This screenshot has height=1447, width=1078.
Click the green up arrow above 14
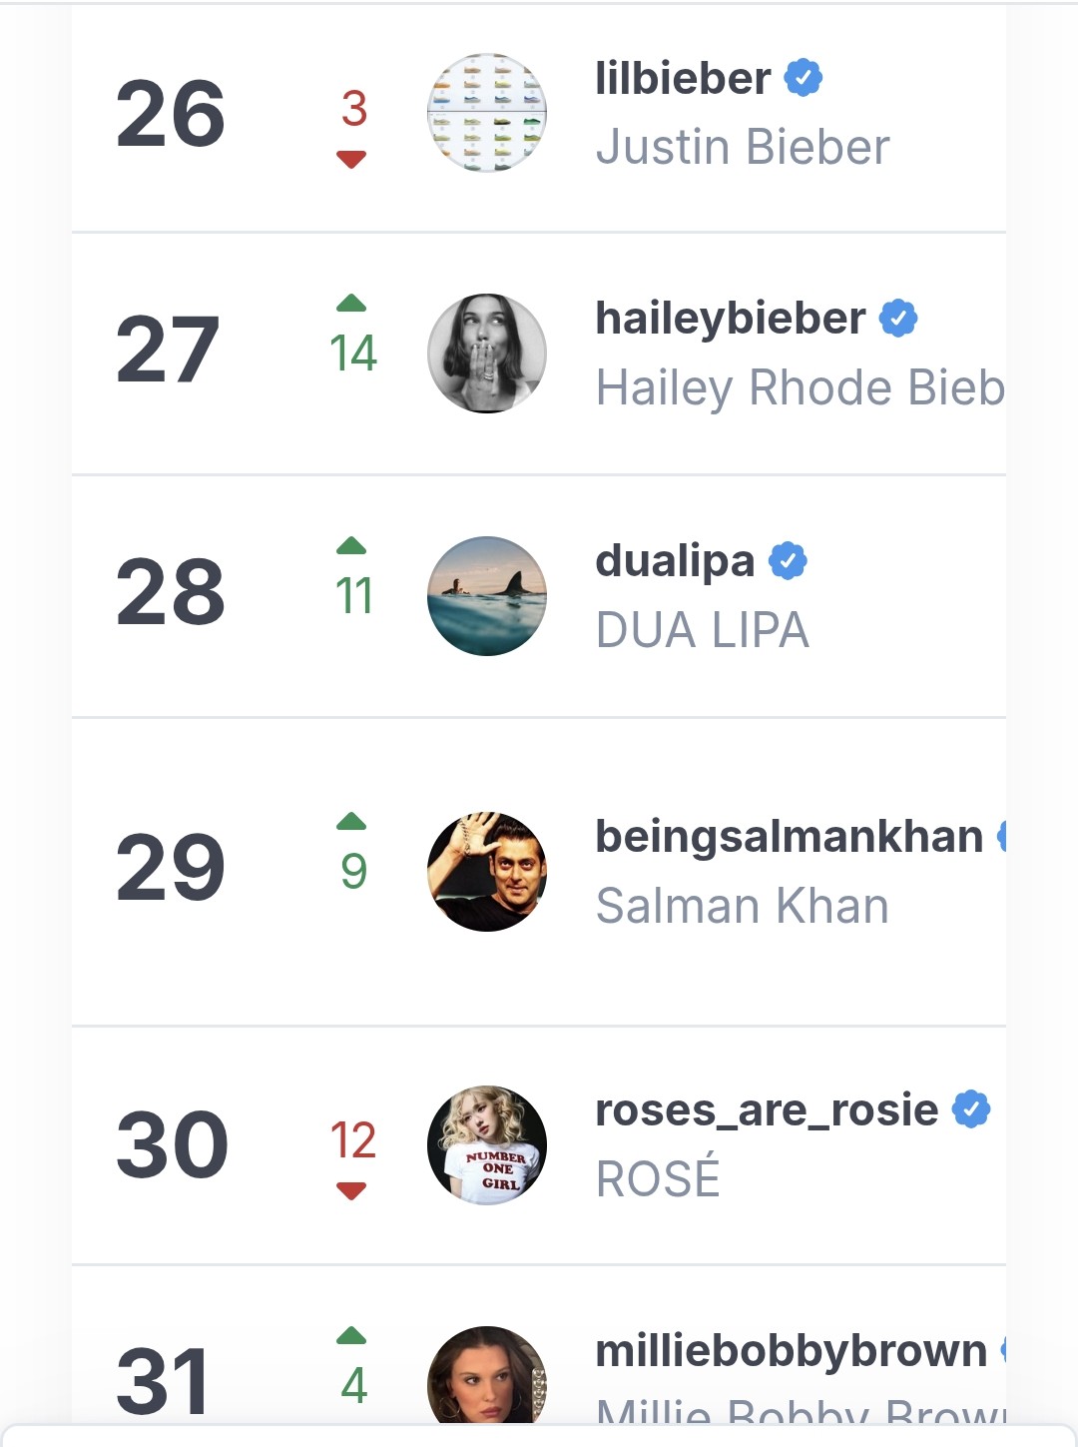[x=351, y=304]
